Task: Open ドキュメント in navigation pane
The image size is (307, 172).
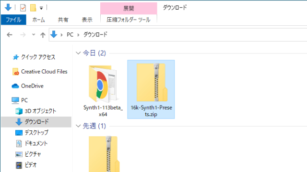Action: tap(36, 143)
